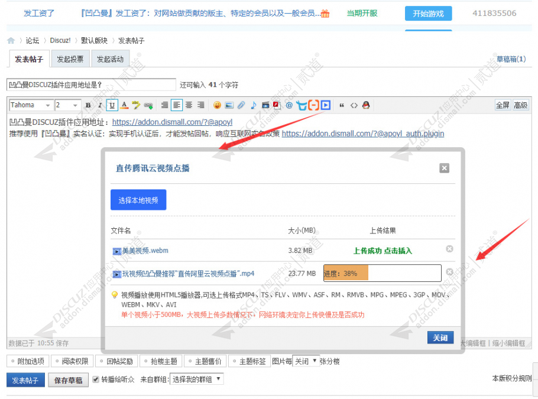Screen dimensions: 538x399
Task: Click the post title input field
Action: tap(91, 85)
